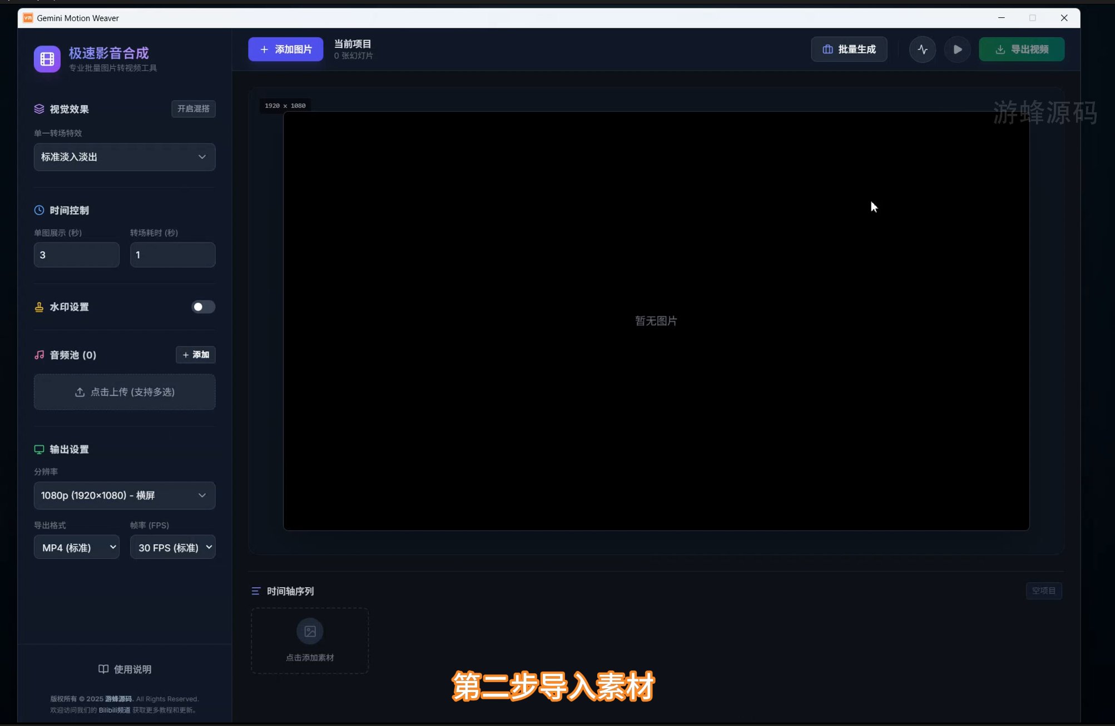This screenshot has height=726, width=1115.
Task: Click the purple film logo icon
Action: coord(47,59)
